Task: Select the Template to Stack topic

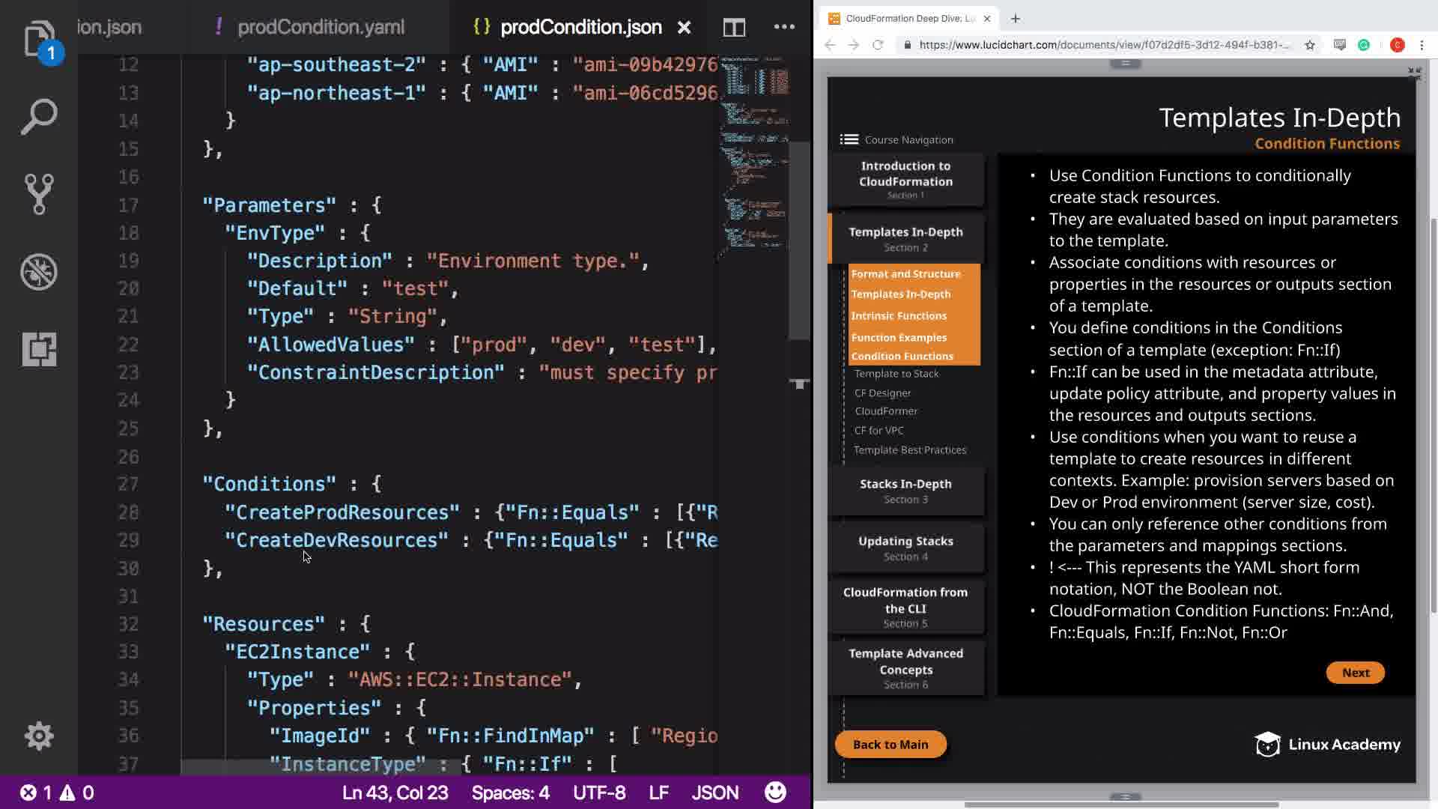Action: (896, 374)
